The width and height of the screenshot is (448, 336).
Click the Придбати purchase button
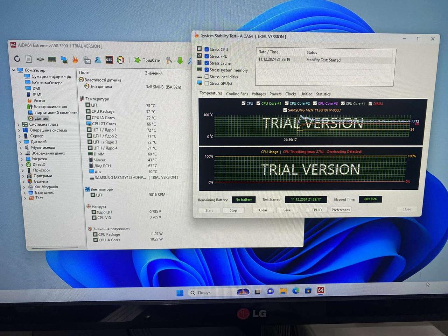147,60
